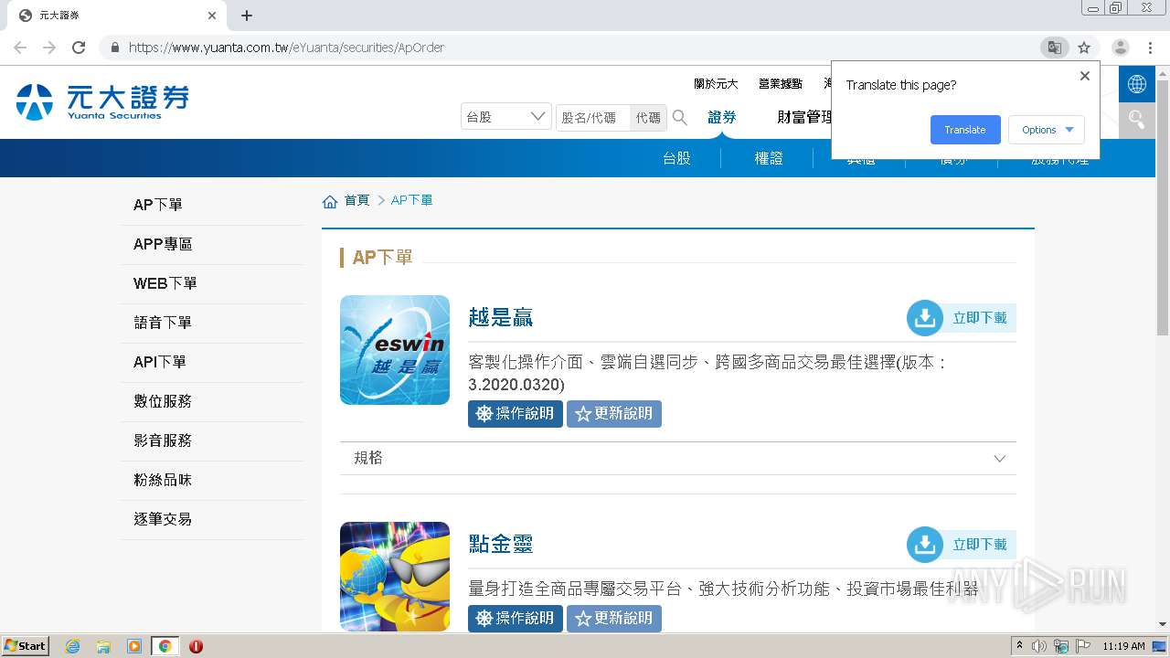Open the file explorer taskbar icon
The width and height of the screenshot is (1170, 658).
click(x=103, y=646)
